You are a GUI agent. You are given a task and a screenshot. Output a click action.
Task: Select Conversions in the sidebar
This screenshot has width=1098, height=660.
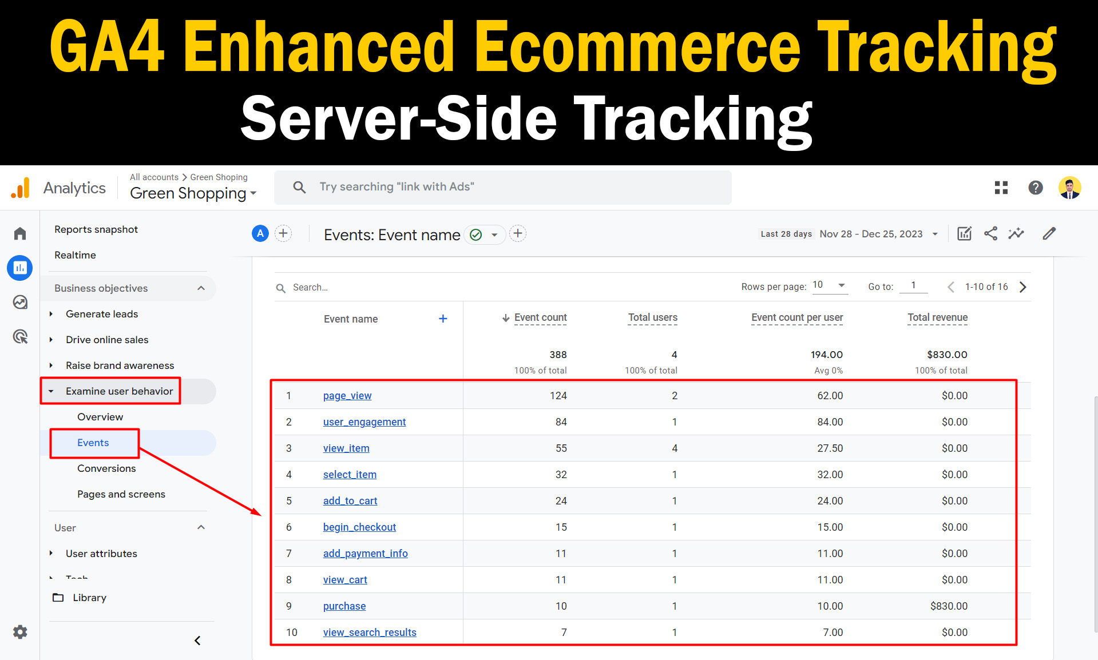(x=106, y=468)
